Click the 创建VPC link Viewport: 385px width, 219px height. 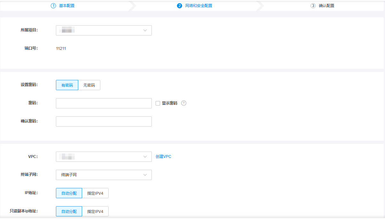163,157
